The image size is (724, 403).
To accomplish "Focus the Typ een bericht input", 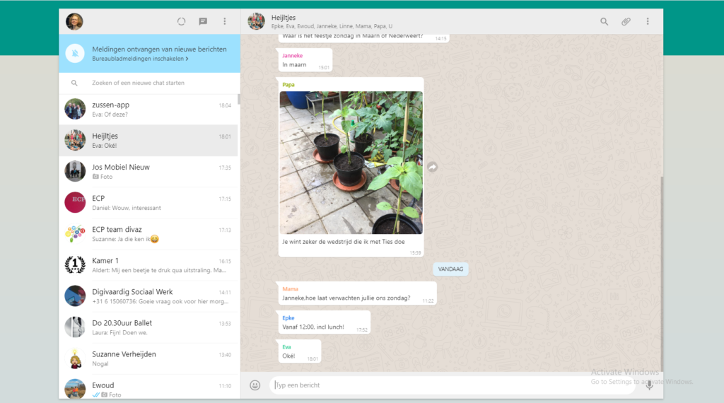I will [452, 385].
